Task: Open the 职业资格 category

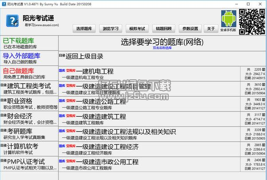Action: 29,103
